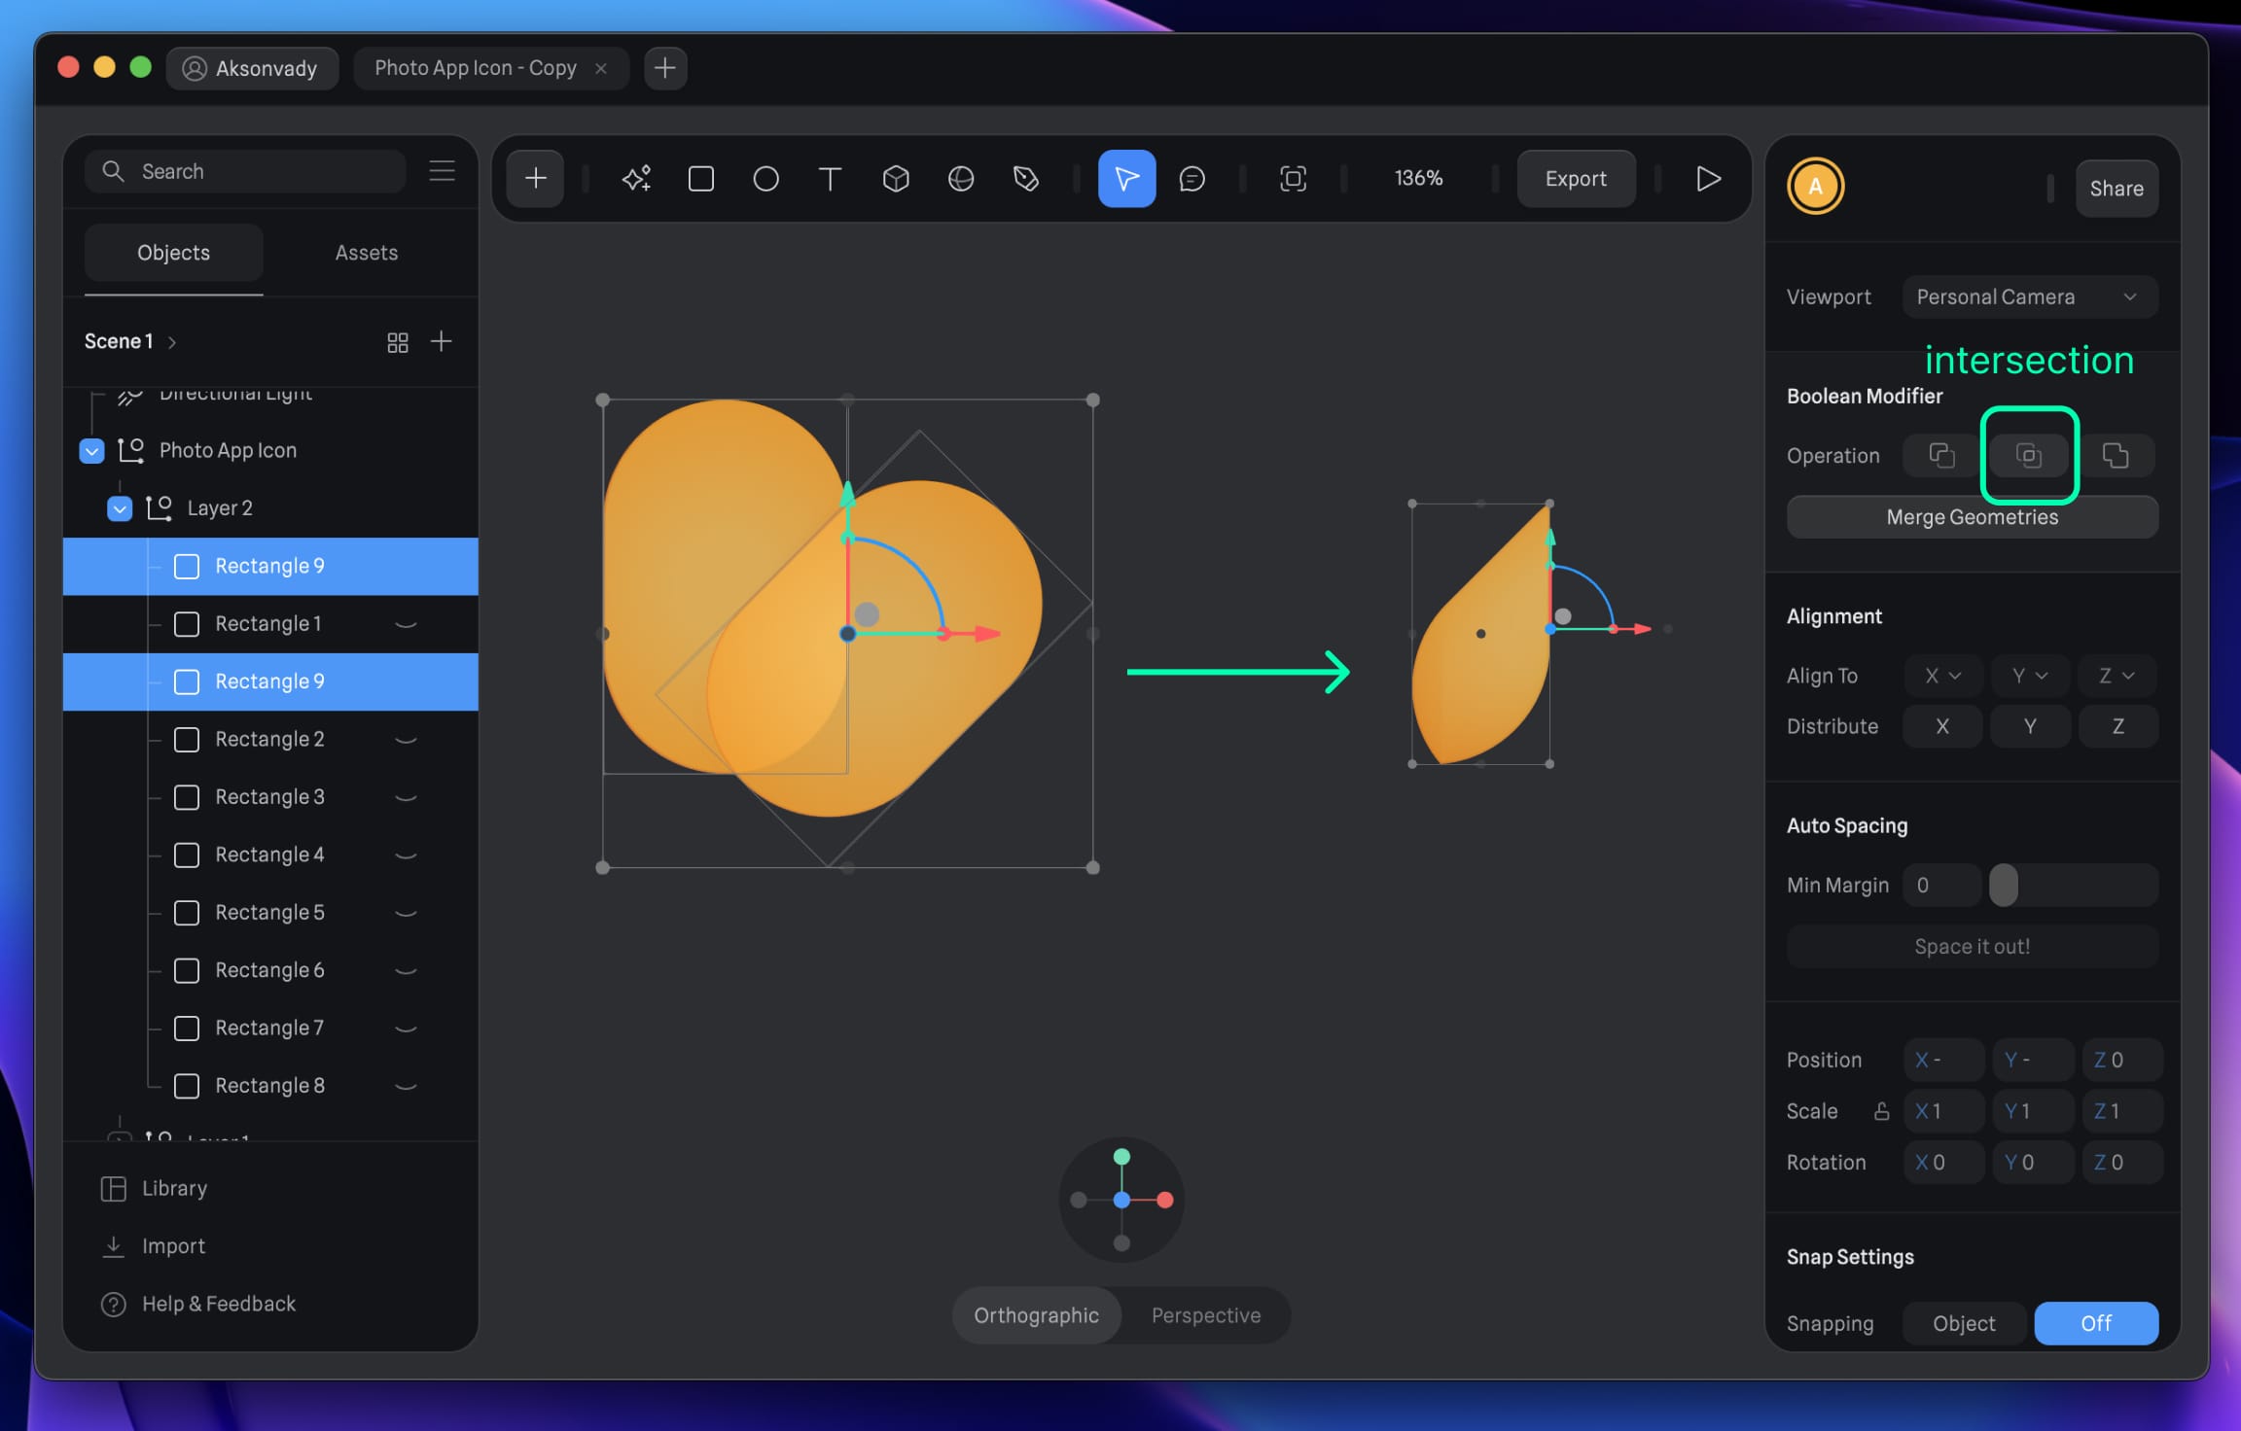Switch to Perspective view

[x=1205, y=1315]
